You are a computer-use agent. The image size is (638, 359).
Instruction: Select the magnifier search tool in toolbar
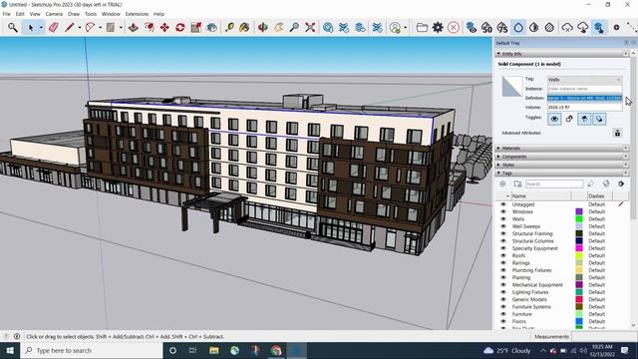[x=13, y=27]
